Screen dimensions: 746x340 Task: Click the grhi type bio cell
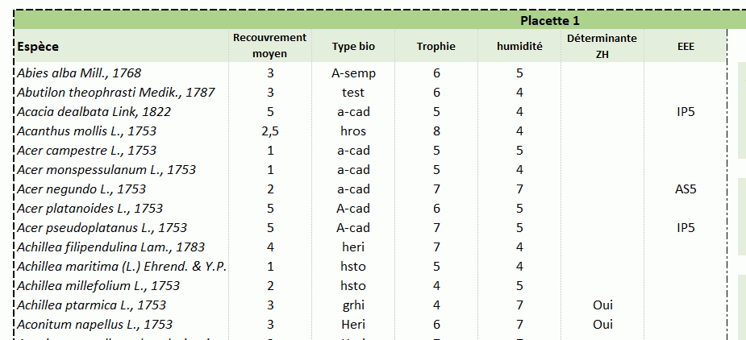point(353,305)
